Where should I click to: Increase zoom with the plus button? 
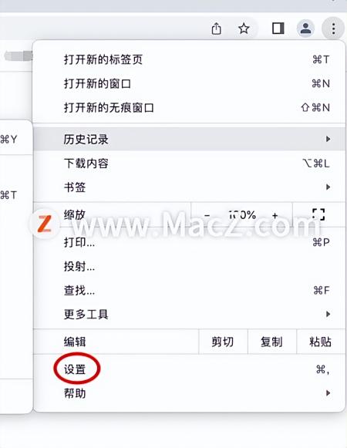click(275, 215)
